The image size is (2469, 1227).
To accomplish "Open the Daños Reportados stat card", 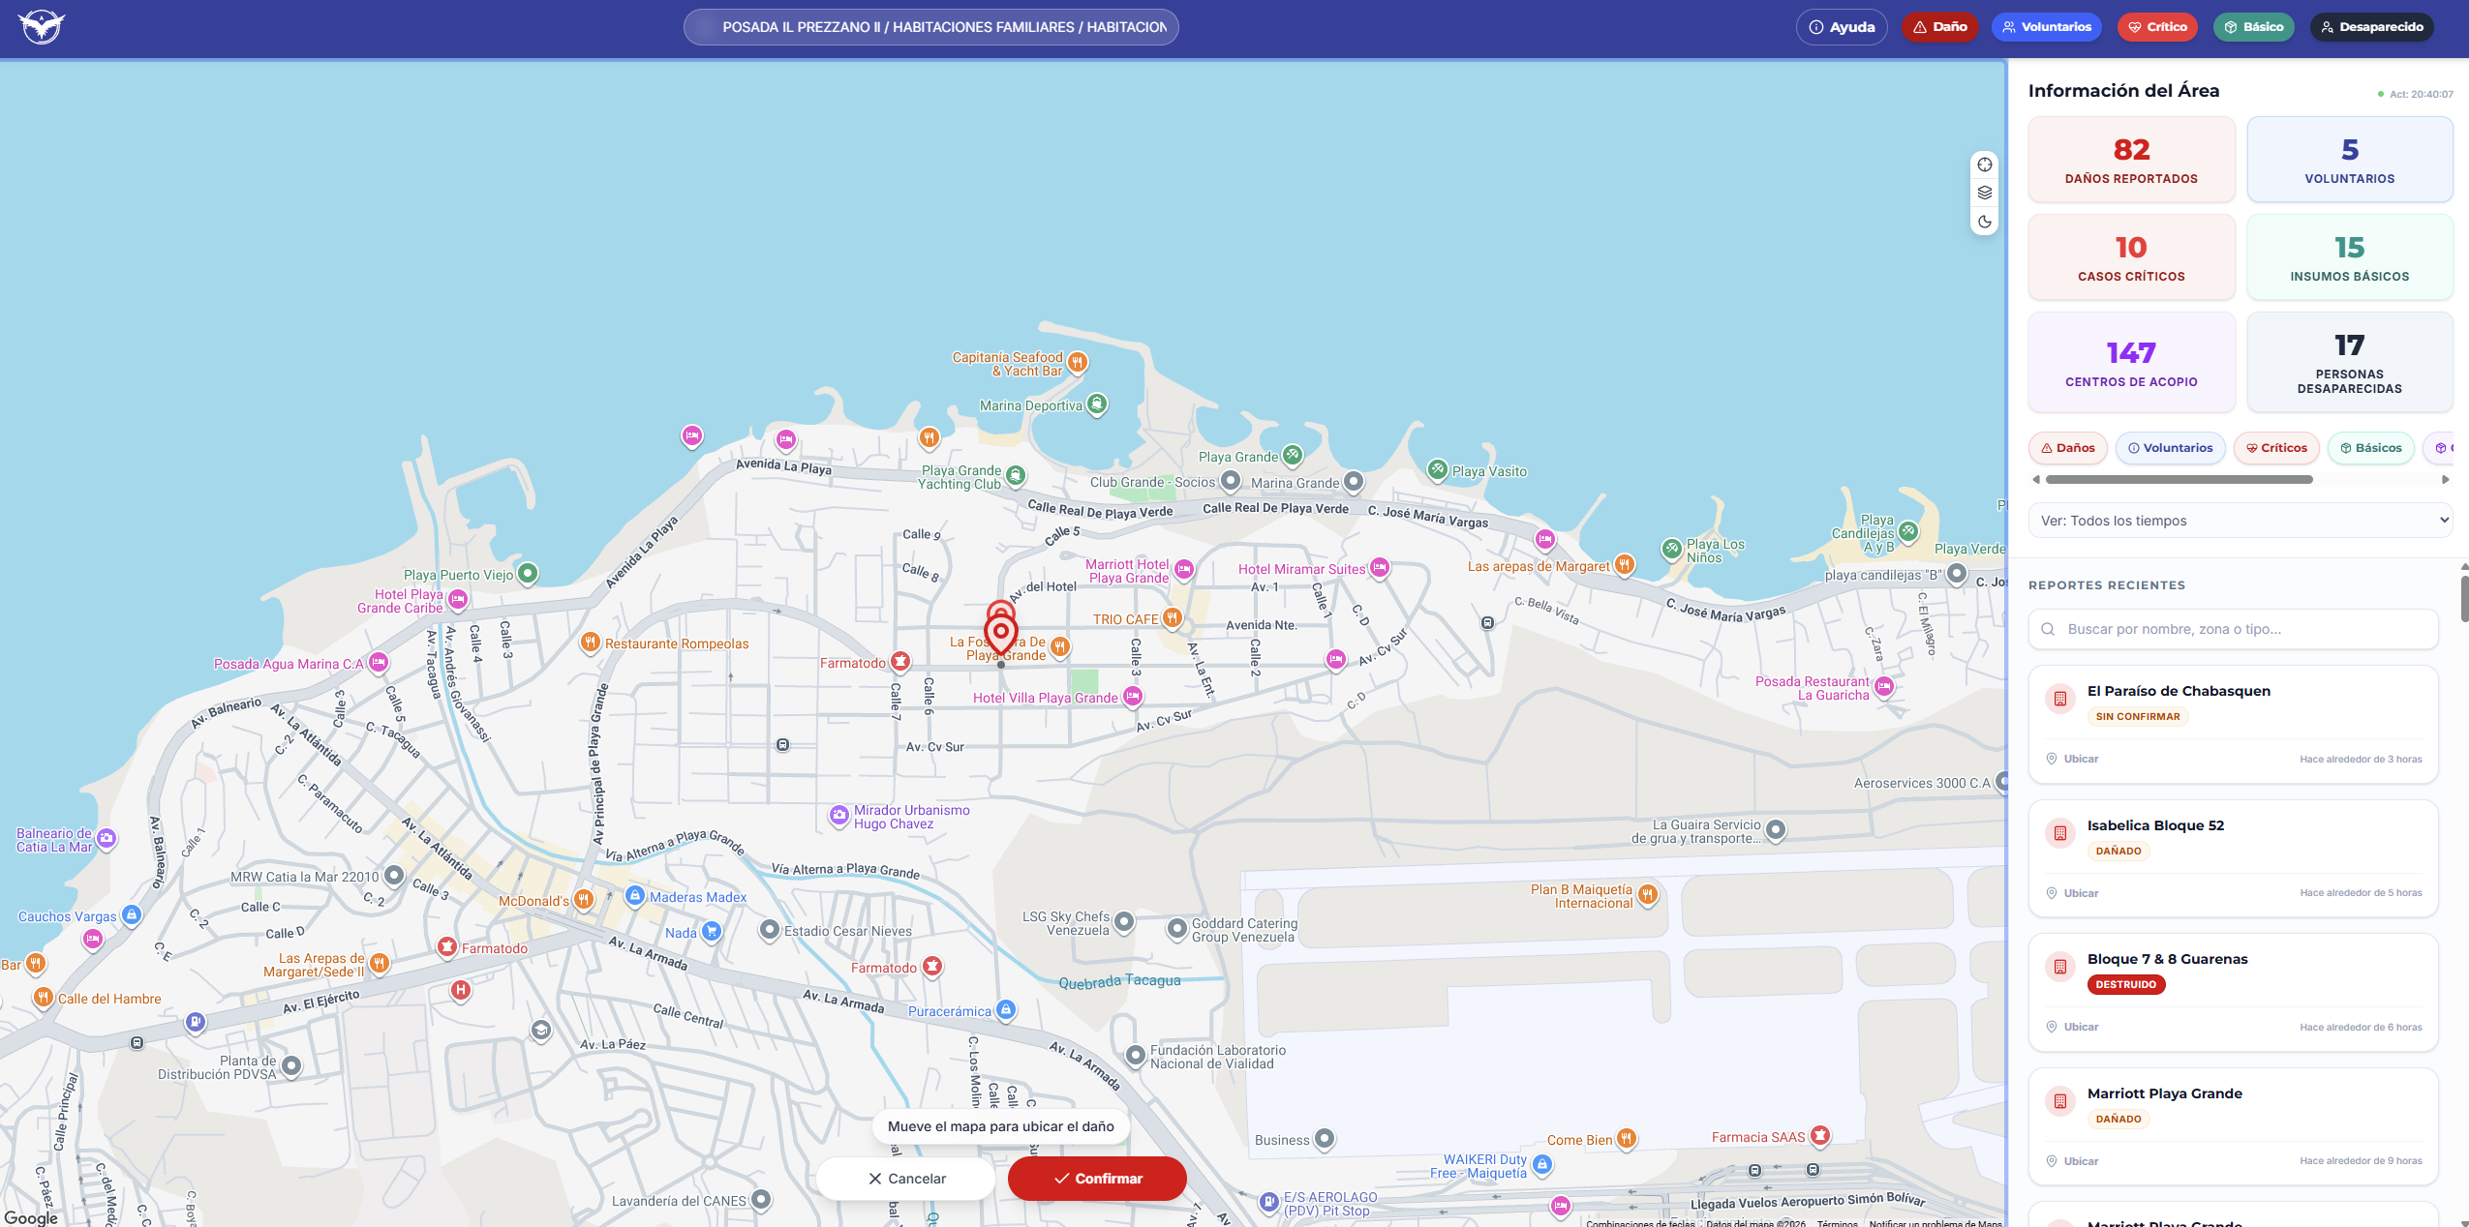I will click(x=2131, y=160).
